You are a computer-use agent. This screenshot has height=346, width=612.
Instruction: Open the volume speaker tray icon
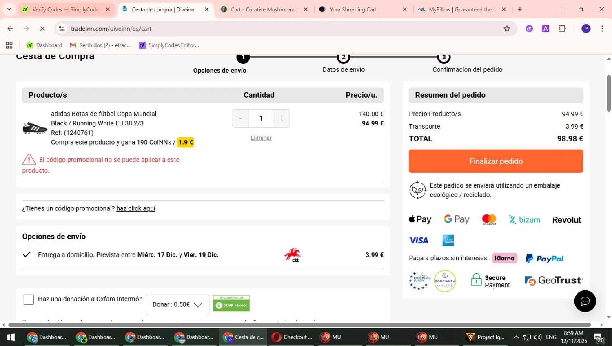[538, 337]
